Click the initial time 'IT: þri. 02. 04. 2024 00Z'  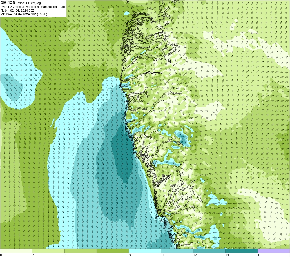pos(17,10)
